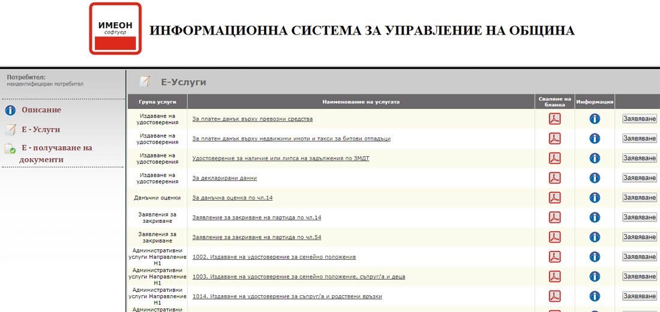
Task: Click the Информация column header
Action: coord(595,102)
